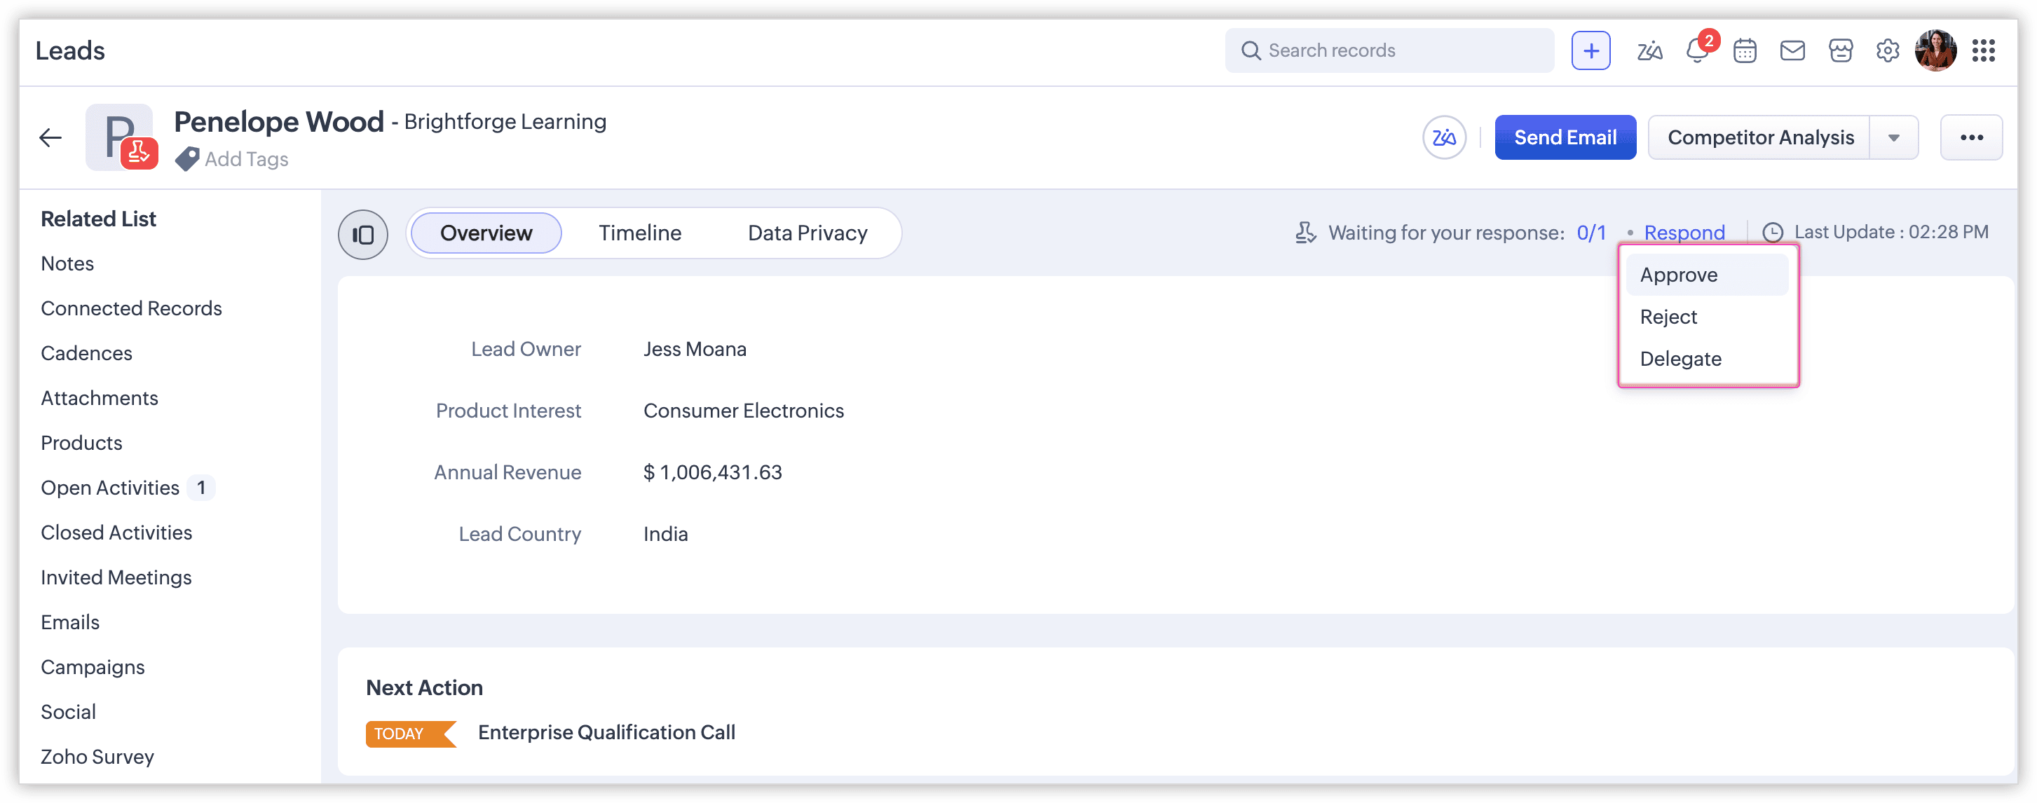
Task: Click the tag icon next to Add Tags
Action: click(x=186, y=159)
